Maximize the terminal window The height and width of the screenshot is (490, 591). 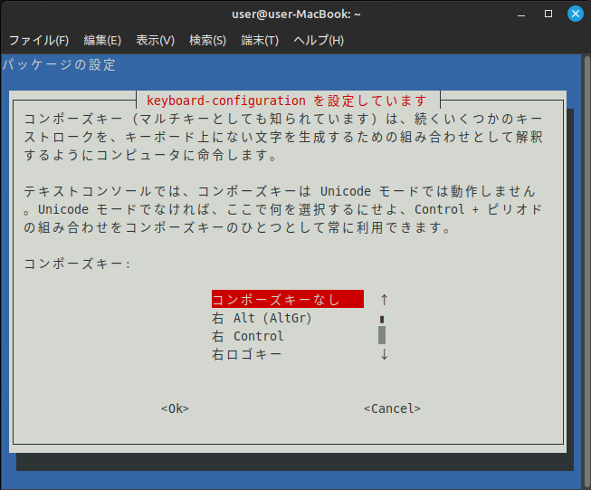[548, 14]
